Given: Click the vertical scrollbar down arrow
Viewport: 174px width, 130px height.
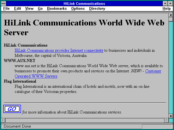Looking at the screenshot, I should coord(171,116).
